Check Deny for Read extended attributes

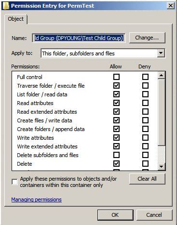(145, 112)
